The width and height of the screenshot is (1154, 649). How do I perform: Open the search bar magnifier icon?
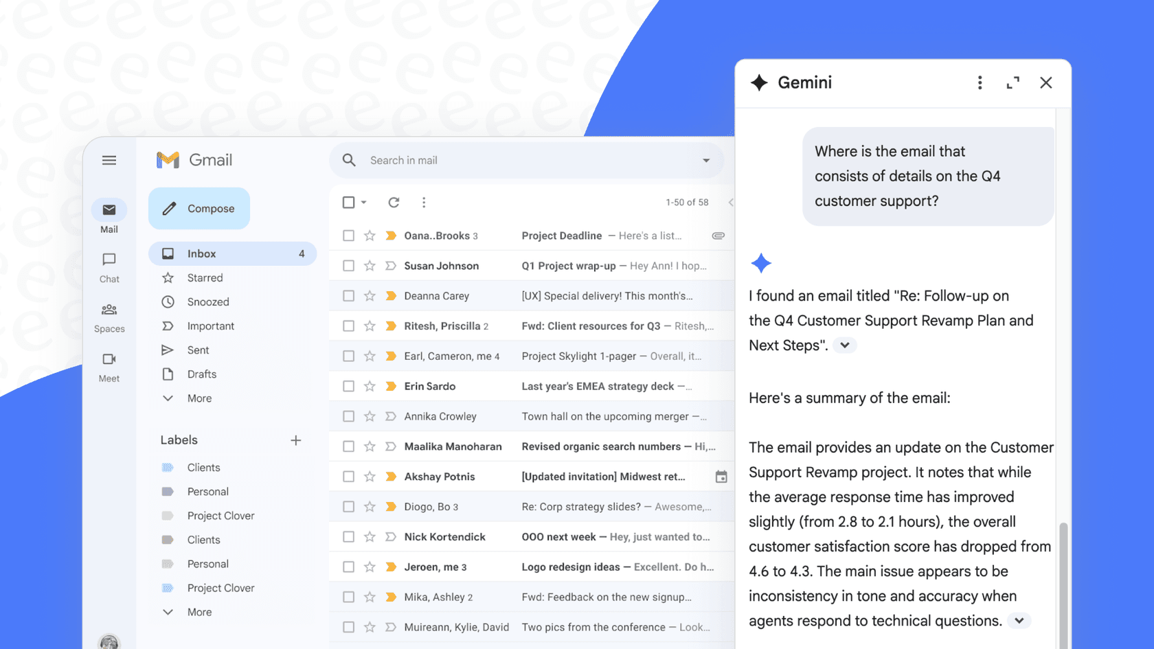(x=348, y=160)
